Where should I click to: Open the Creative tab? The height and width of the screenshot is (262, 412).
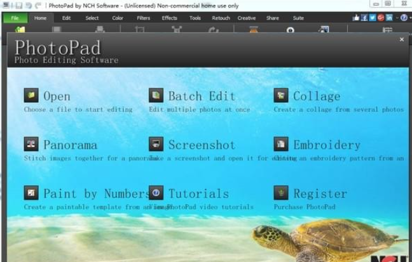(x=247, y=18)
